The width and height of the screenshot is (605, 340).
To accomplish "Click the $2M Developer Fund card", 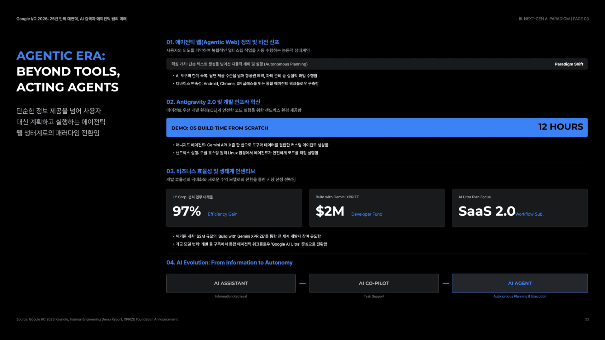I will [377, 208].
